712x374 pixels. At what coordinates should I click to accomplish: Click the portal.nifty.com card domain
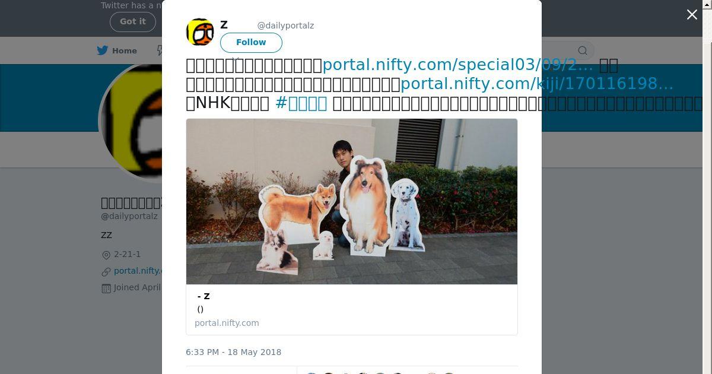tap(227, 323)
